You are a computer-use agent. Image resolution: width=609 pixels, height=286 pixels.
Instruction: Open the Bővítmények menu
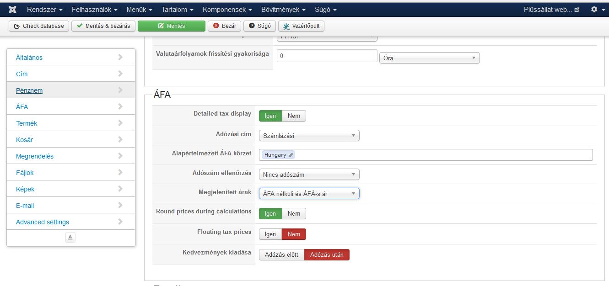(283, 9)
